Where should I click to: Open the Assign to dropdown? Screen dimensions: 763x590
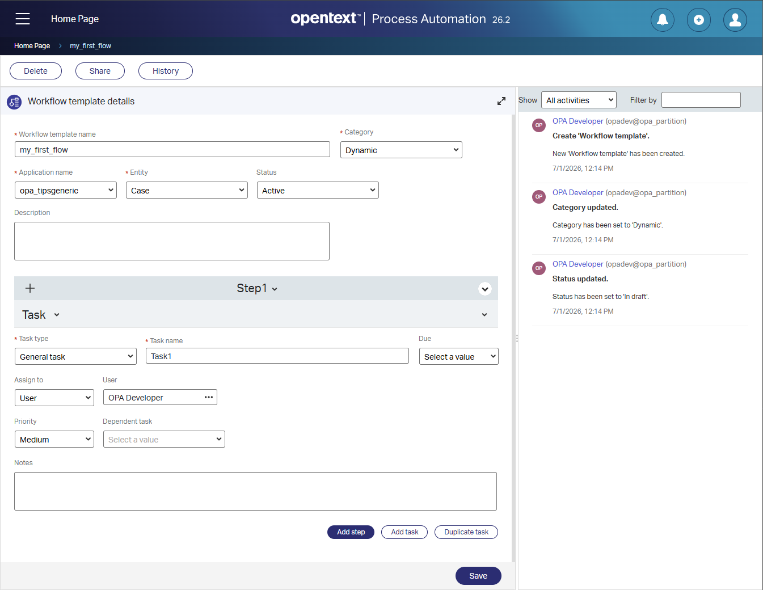(x=54, y=398)
